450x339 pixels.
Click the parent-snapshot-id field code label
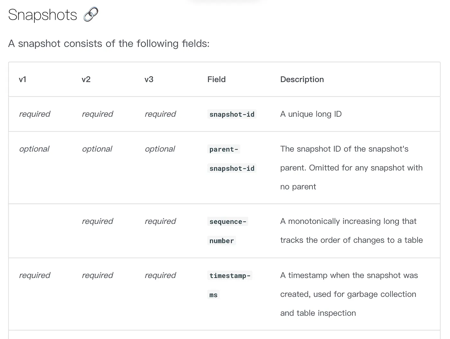pyautogui.click(x=232, y=159)
